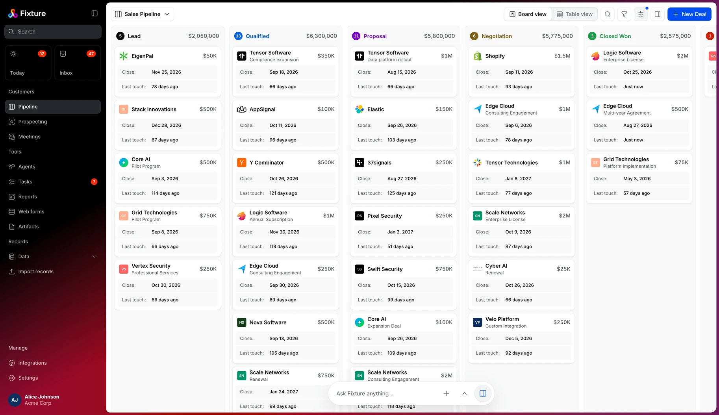Click the New Deal button

tap(689, 14)
